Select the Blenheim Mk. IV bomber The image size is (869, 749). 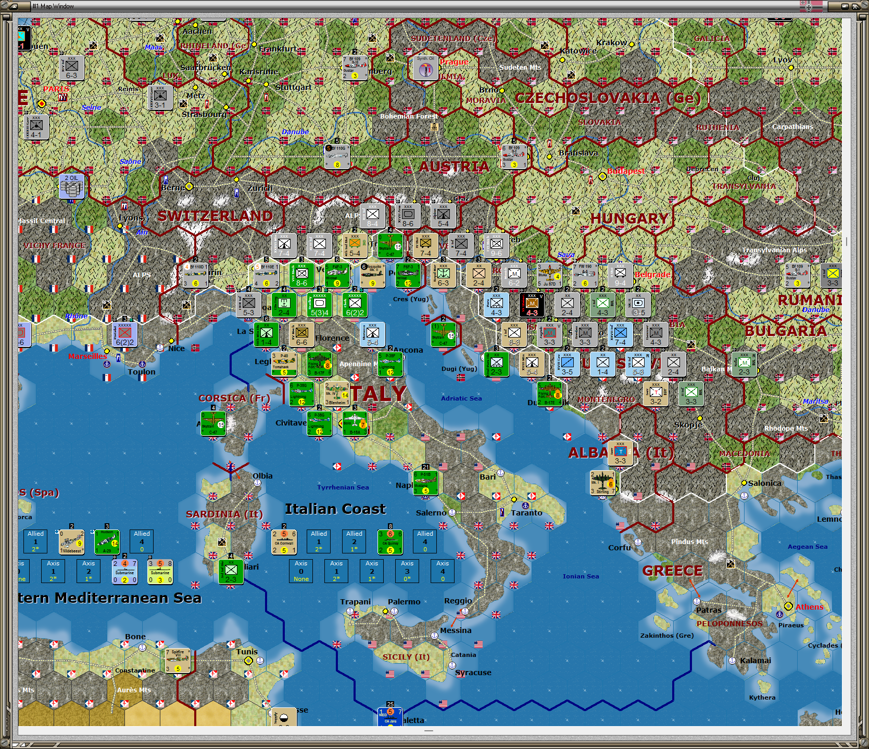(x=337, y=394)
